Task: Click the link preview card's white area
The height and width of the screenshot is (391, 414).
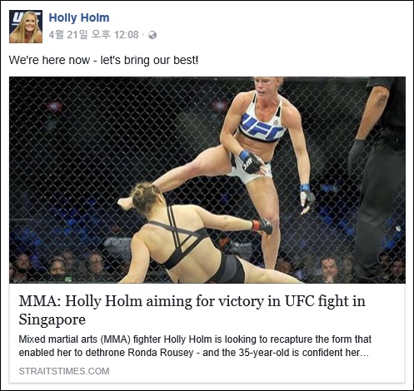Action: (207, 333)
